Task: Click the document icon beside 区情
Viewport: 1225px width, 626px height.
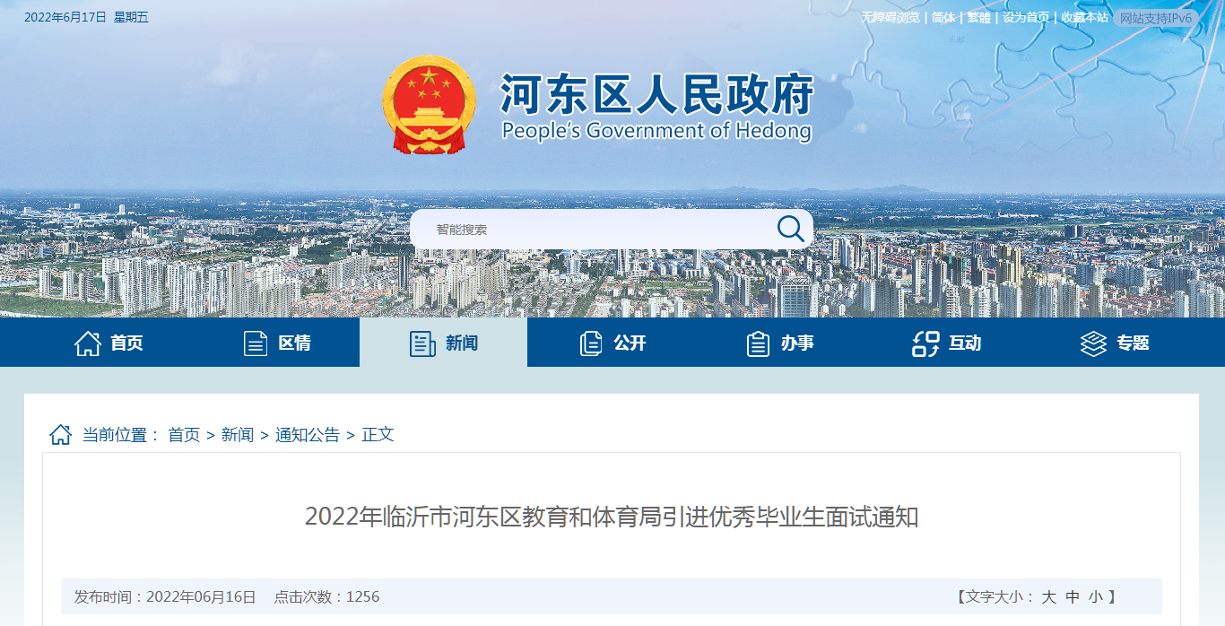Action: pyautogui.click(x=256, y=343)
